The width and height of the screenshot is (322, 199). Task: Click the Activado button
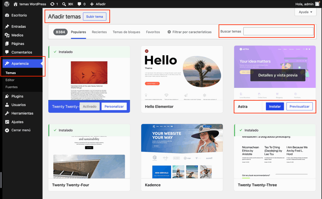pyautogui.click(x=90, y=106)
